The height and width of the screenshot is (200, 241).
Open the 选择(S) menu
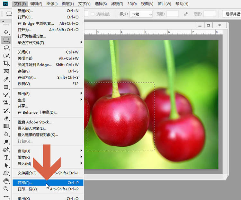coord(101,4)
